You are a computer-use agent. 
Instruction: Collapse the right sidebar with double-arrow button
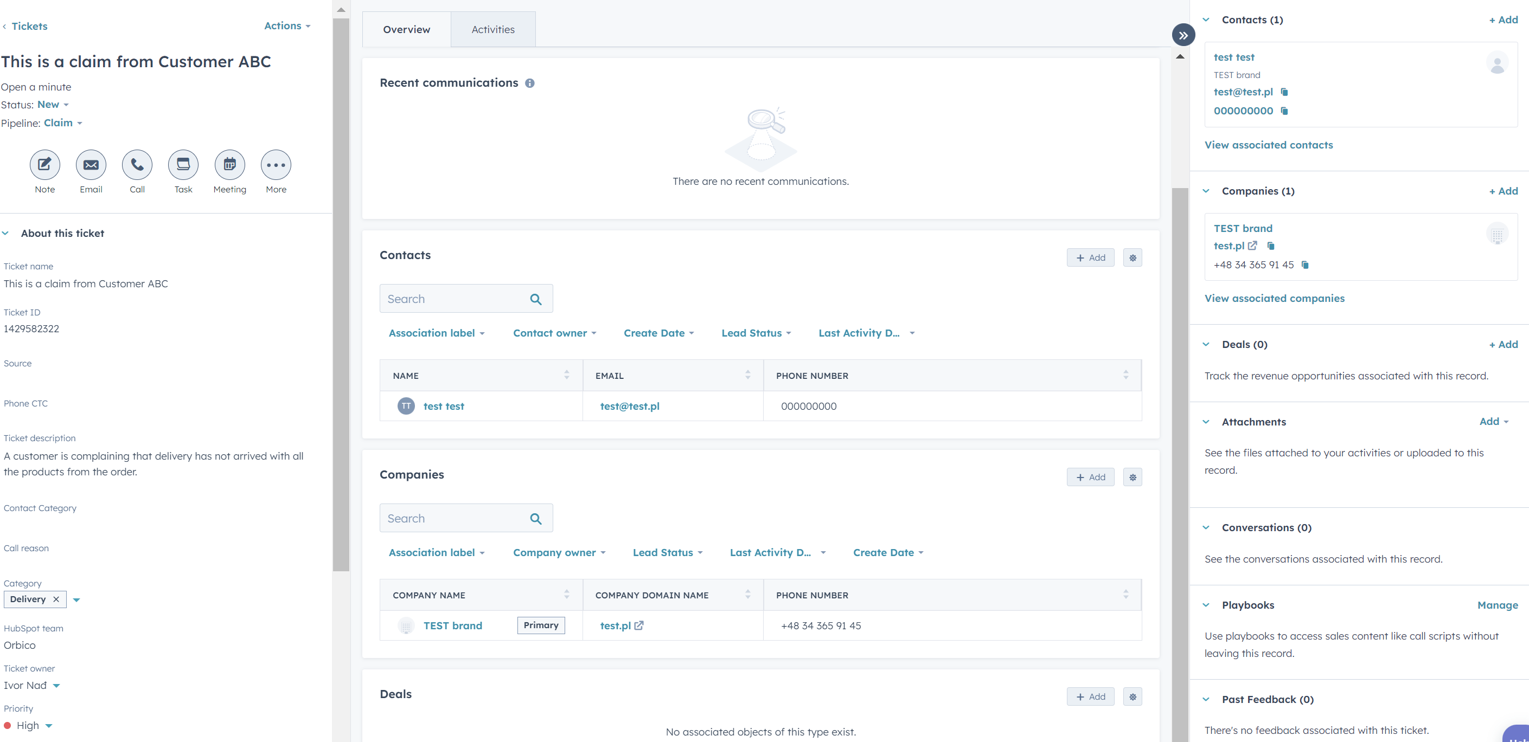pyautogui.click(x=1183, y=36)
